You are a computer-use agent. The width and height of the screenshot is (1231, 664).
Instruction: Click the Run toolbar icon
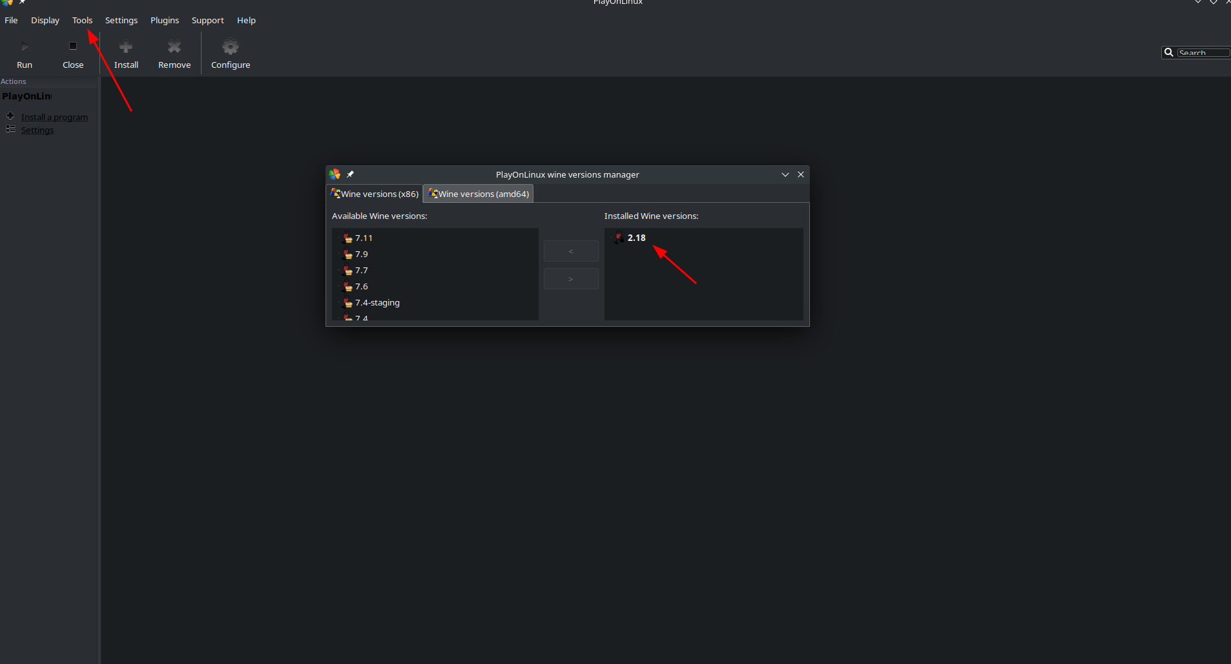pyautogui.click(x=25, y=47)
